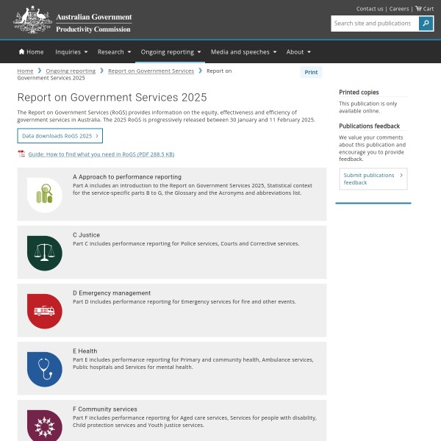The height and width of the screenshot is (441, 441).
Task: Select Ongoing reporting in navigation bar
Action: 171,52
